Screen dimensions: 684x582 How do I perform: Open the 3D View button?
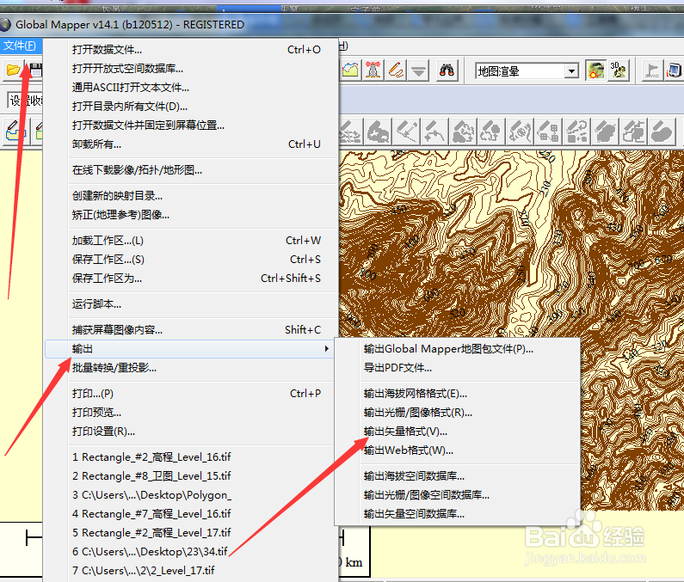pos(619,70)
